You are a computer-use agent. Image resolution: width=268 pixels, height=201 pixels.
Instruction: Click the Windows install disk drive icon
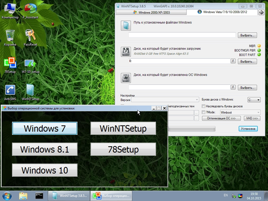click(126, 78)
